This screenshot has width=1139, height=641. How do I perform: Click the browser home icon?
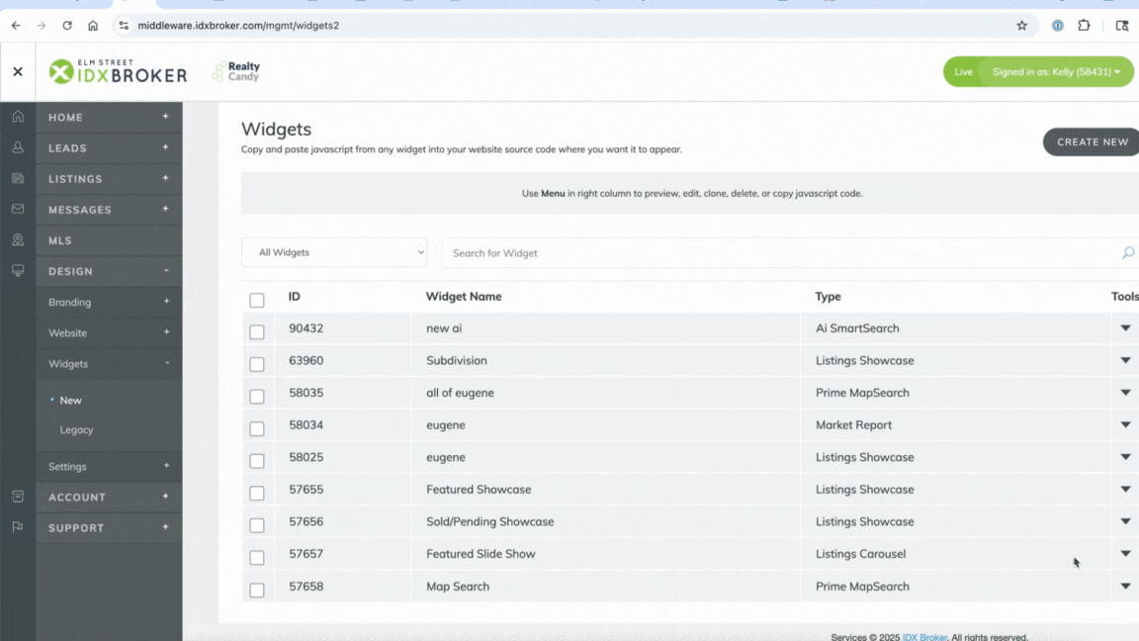pos(93,26)
